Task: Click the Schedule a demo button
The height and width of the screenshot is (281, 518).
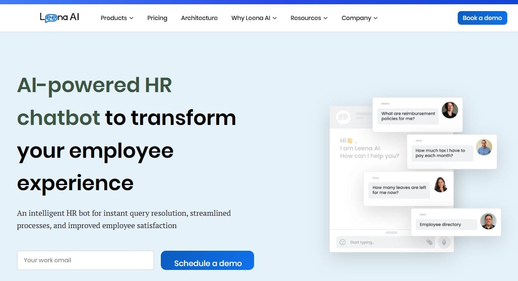Action: [207, 261]
